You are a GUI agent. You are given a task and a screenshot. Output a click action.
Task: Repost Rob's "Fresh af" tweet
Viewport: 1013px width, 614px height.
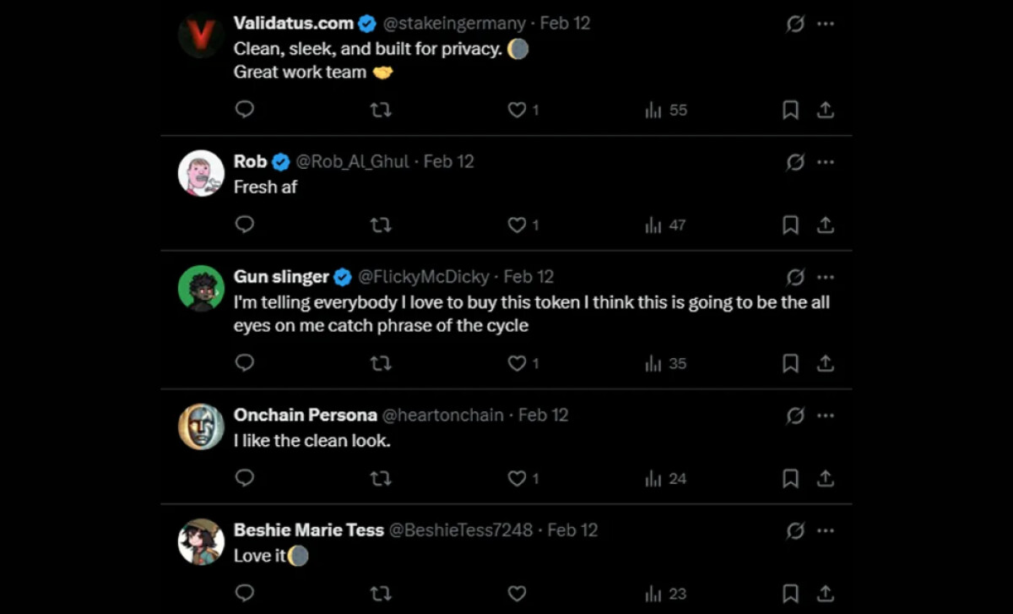tap(381, 225)
